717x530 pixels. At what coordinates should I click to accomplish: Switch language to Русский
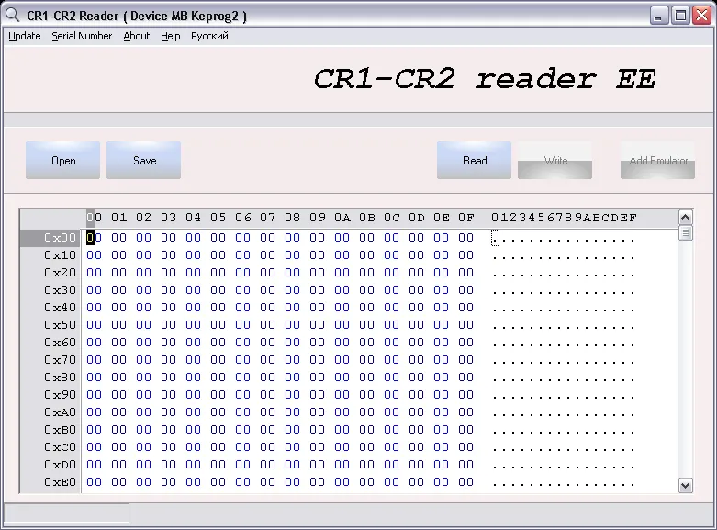[209, 36]
